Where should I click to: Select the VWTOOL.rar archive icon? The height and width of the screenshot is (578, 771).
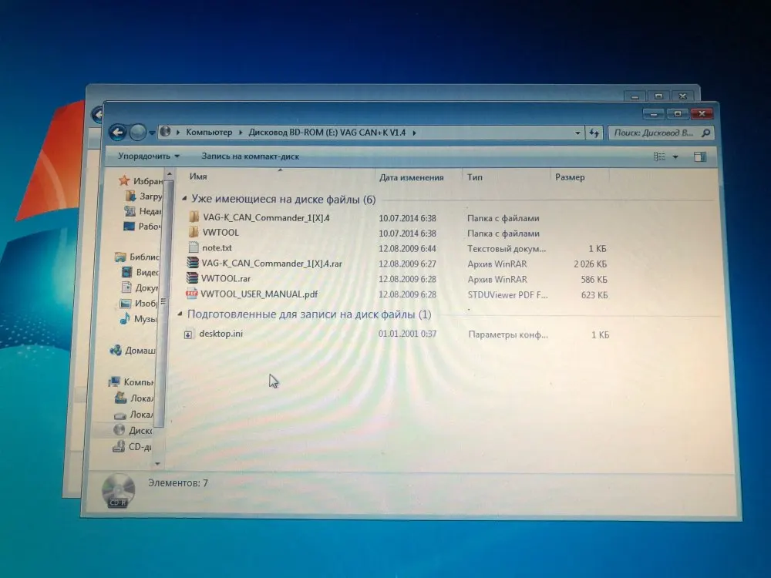pos(192,277)
